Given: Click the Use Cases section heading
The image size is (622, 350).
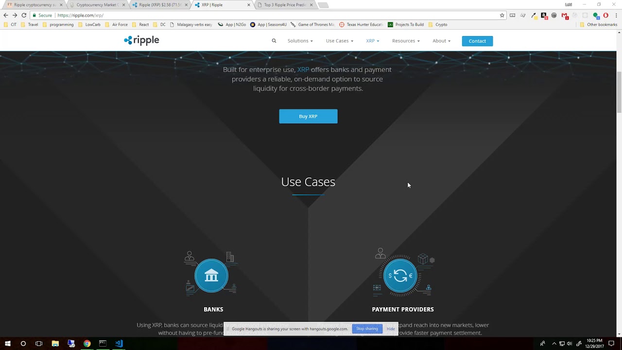Looking at the screenshot, I should (x=308, y=182).
